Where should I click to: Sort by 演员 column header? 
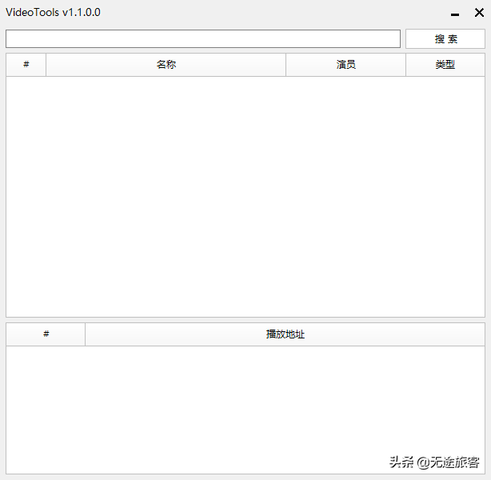tap(345, 65)
